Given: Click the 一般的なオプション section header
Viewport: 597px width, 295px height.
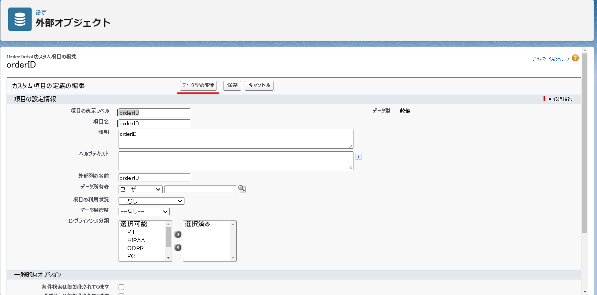Looking at the screenshot, I should pos(294,275).
